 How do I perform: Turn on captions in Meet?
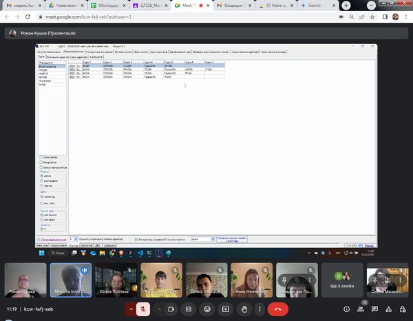point(189,309)
